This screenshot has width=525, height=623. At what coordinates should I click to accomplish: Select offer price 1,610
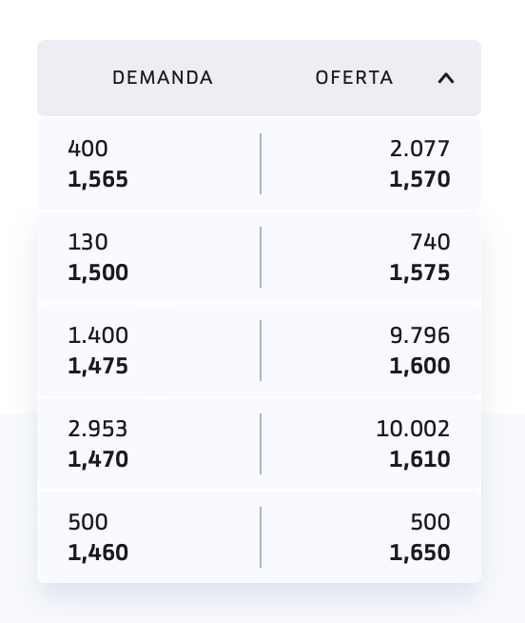[x=419, y=459]
